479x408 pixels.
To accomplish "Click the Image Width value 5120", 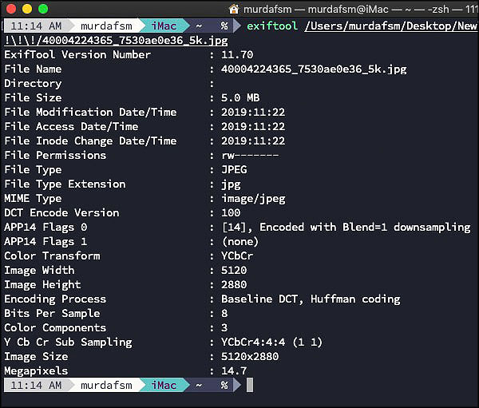I will 234,270.
